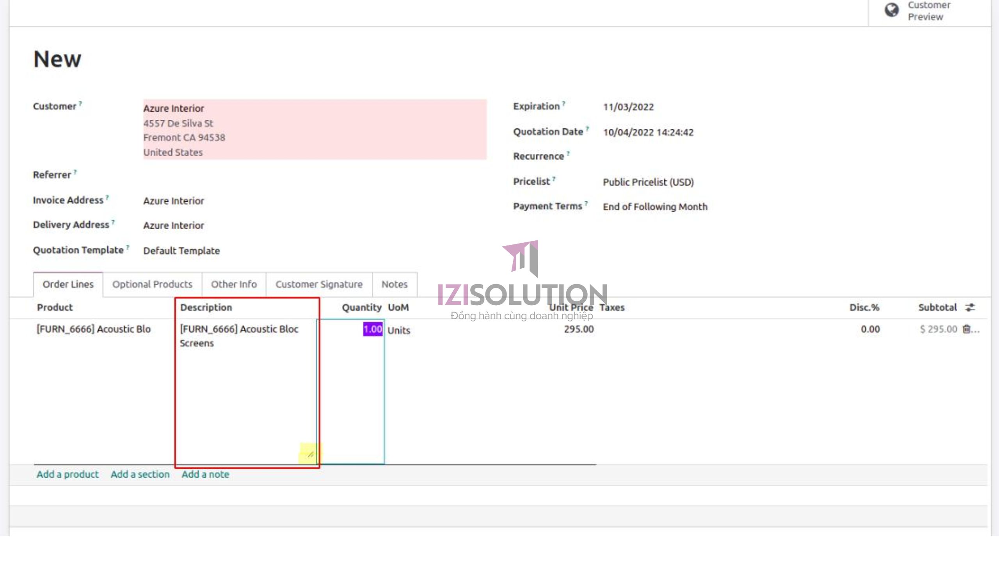Image resolution: width=999 pixels, height=562 pixels.
Task: Click the help mark next to Quotation Template
Action: (128, 247)
